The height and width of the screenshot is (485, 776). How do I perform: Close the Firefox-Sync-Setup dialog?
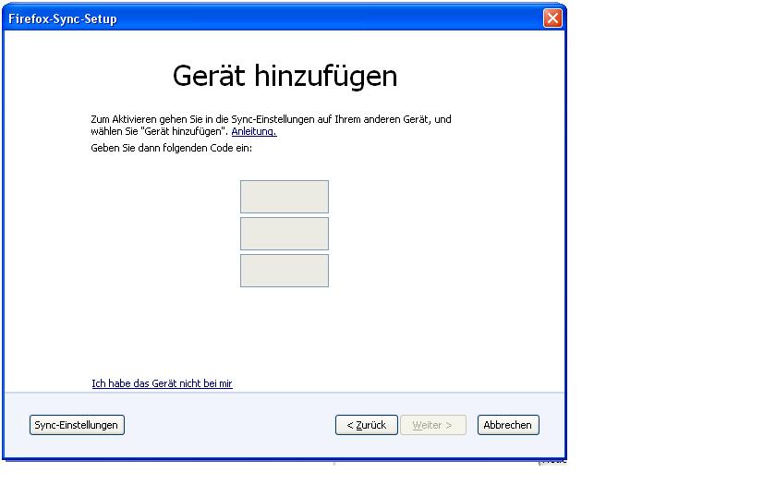coord(552,18)
